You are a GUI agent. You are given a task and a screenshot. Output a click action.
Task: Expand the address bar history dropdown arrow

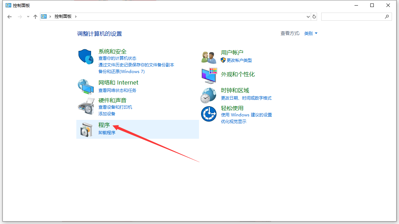click(x=308, y=16)
